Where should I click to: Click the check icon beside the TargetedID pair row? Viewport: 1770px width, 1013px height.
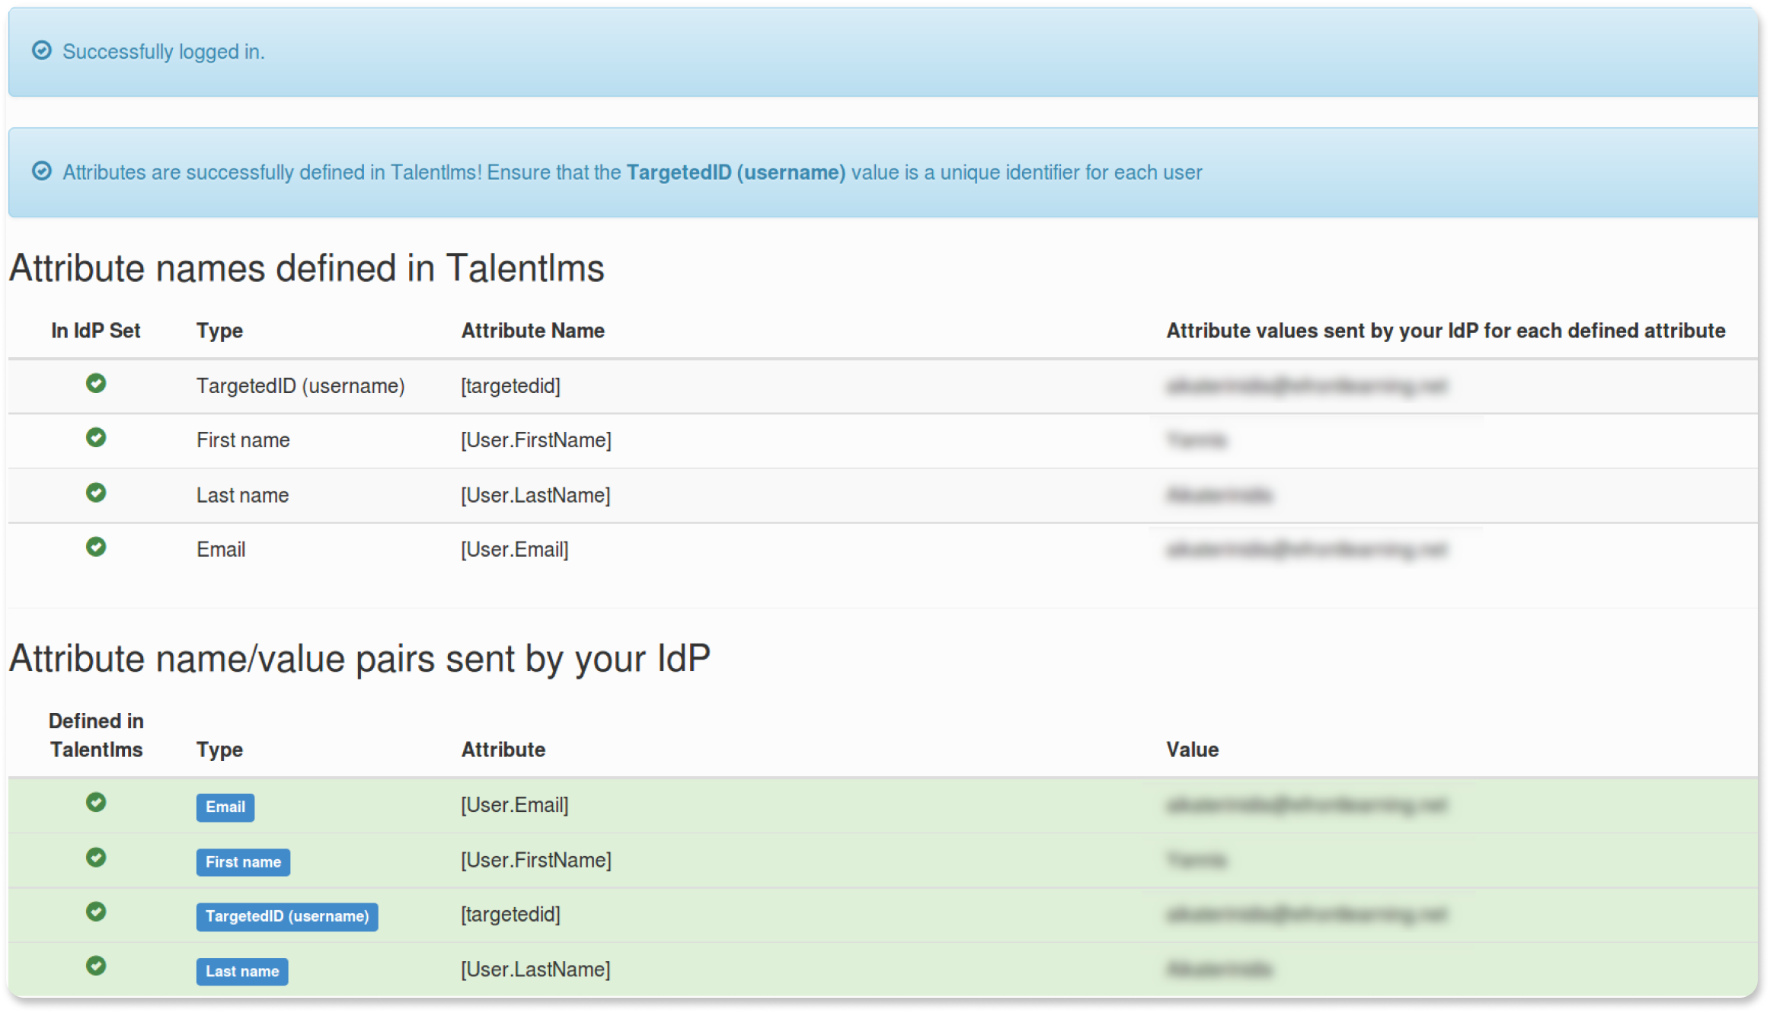pos(96,914)
